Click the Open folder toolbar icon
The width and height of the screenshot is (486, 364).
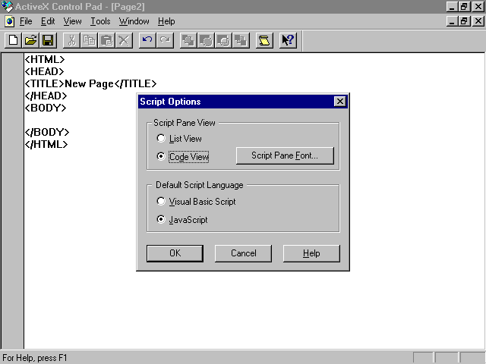click(x=30, y=40)
